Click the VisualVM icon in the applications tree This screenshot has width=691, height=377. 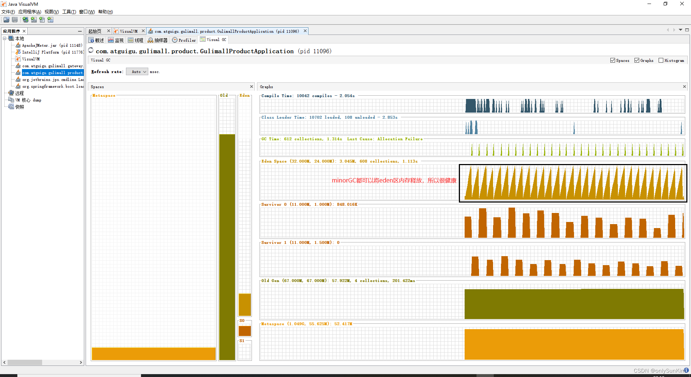pyautogui.click(x=18, y=59)
